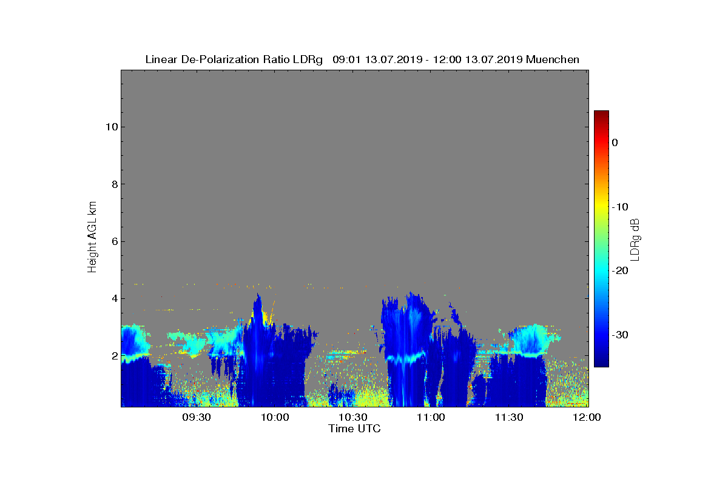Click the 11:00 time tick label
The height and width of the screenshot is (485, 728).
pyautogui.click(x=431, y=417)
